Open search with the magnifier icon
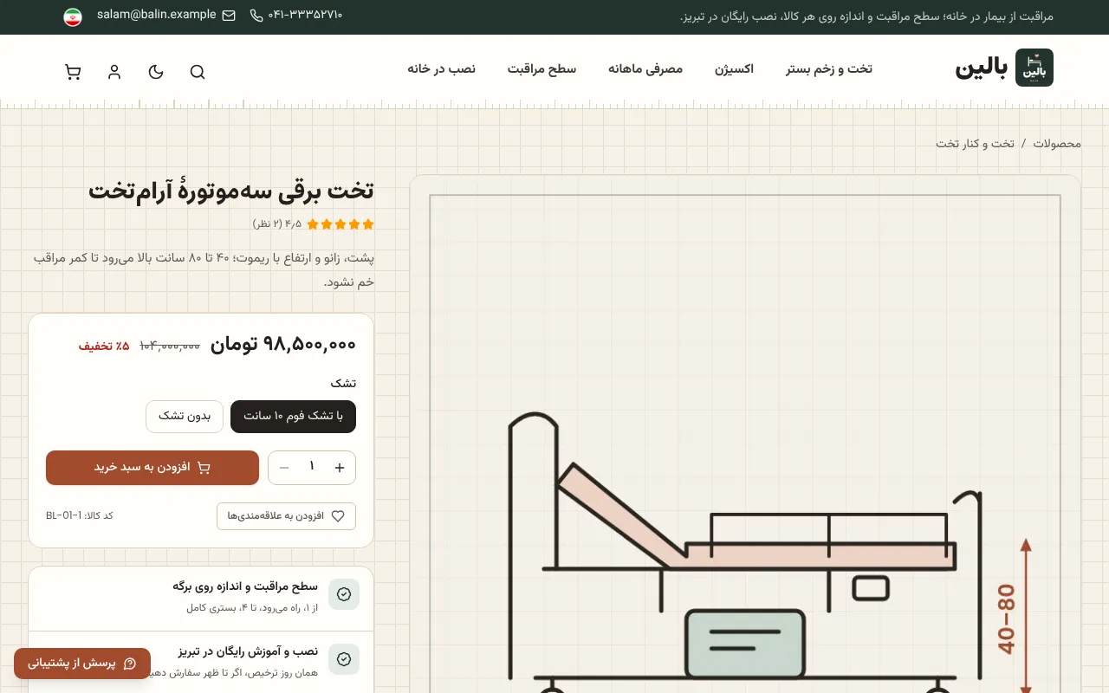 click(x=198, y=72)
